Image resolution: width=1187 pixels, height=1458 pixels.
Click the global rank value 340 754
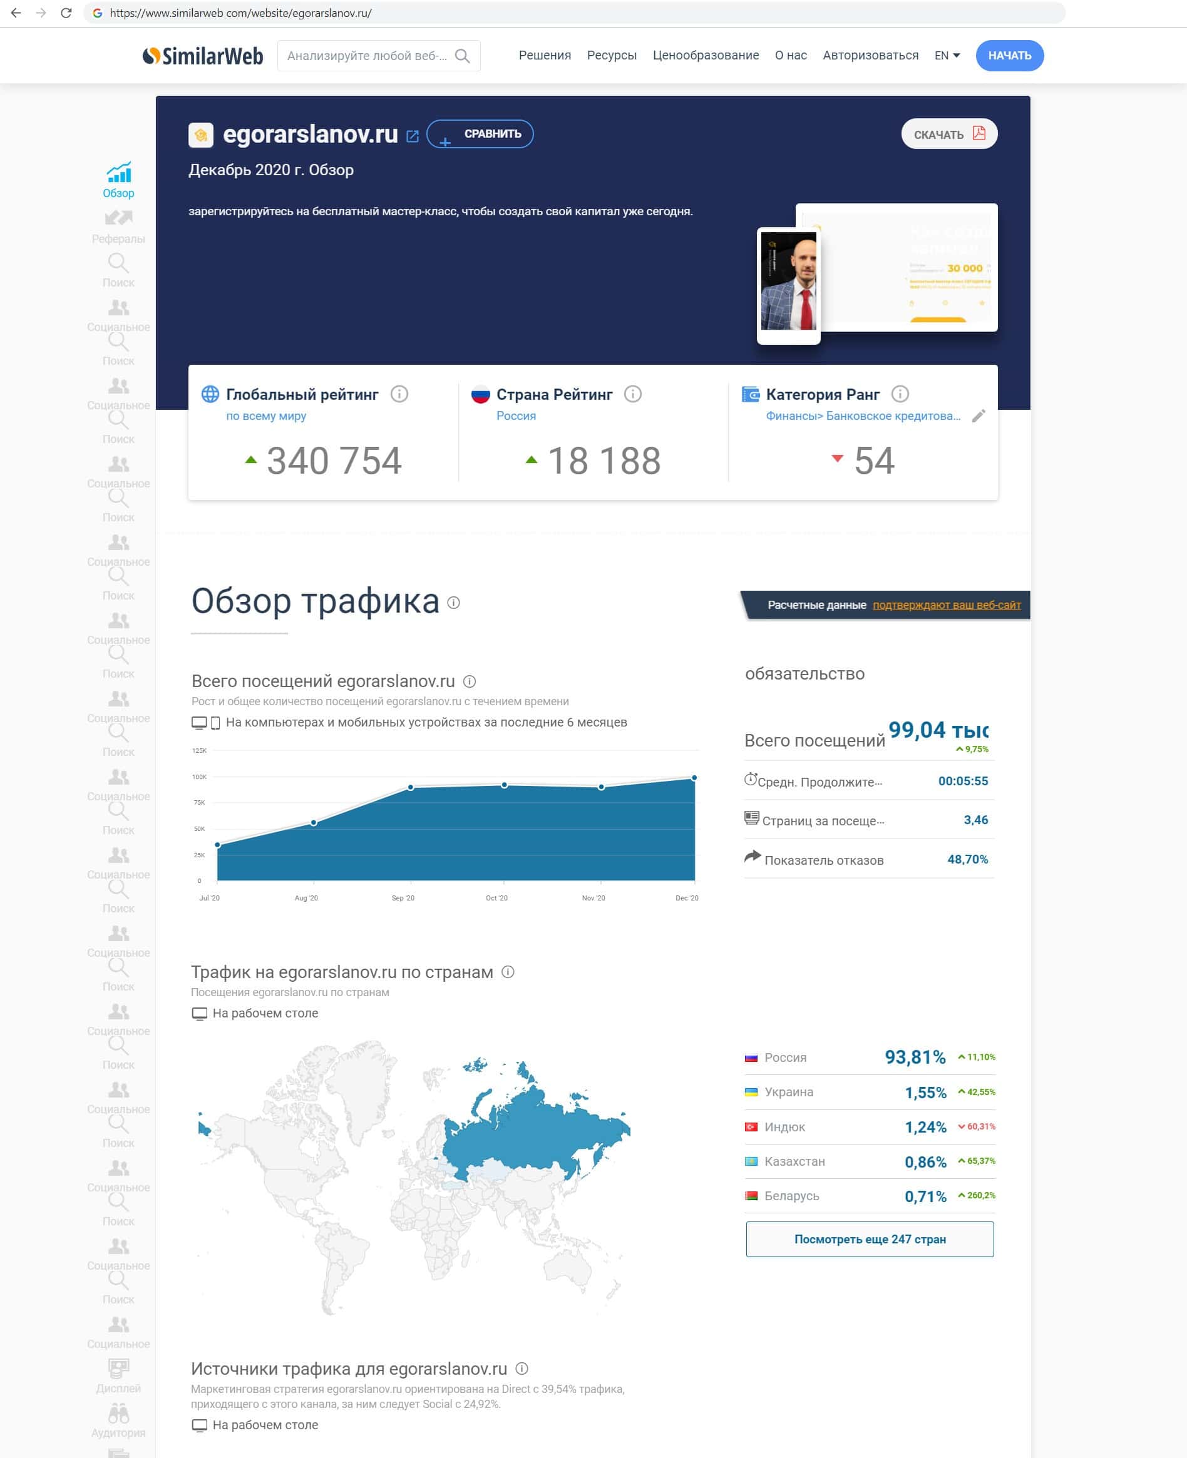pyautogui.click(x=334, y=460)
